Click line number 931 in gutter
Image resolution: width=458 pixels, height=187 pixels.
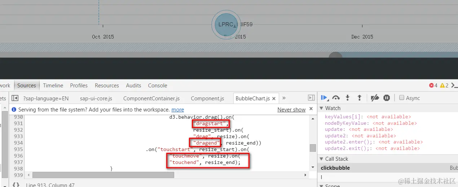(x=18, y=123)
